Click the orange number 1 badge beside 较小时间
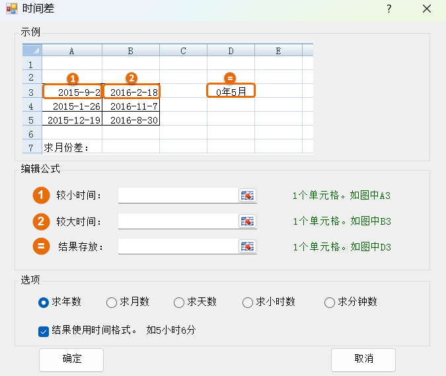 coord(42,196)
